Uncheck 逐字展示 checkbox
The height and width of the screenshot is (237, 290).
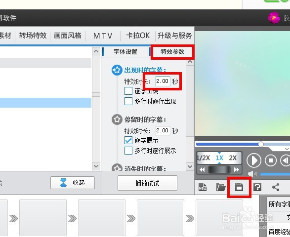tap(128, 140)
